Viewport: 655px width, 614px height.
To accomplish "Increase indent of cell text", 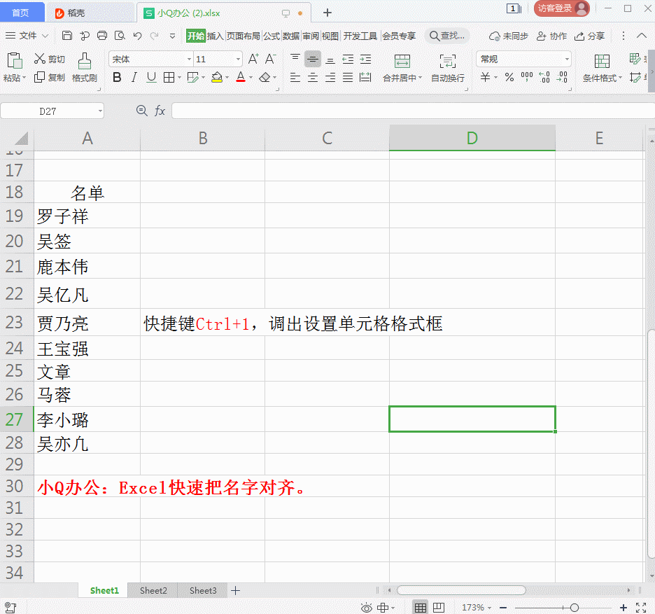I will pyautogui.click(x=365, y=59).
